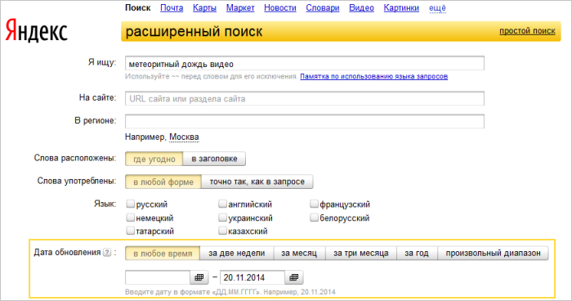Select the за месяц date range
This screenshot has width=572, height=301.
299,253
